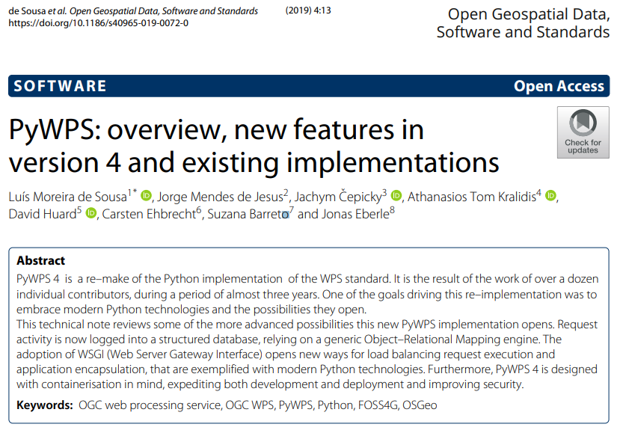Open ORCID icon next to Luís Moreira de Sousa
Viewport: 626px width, 433px height.
[x=146, y=195]
